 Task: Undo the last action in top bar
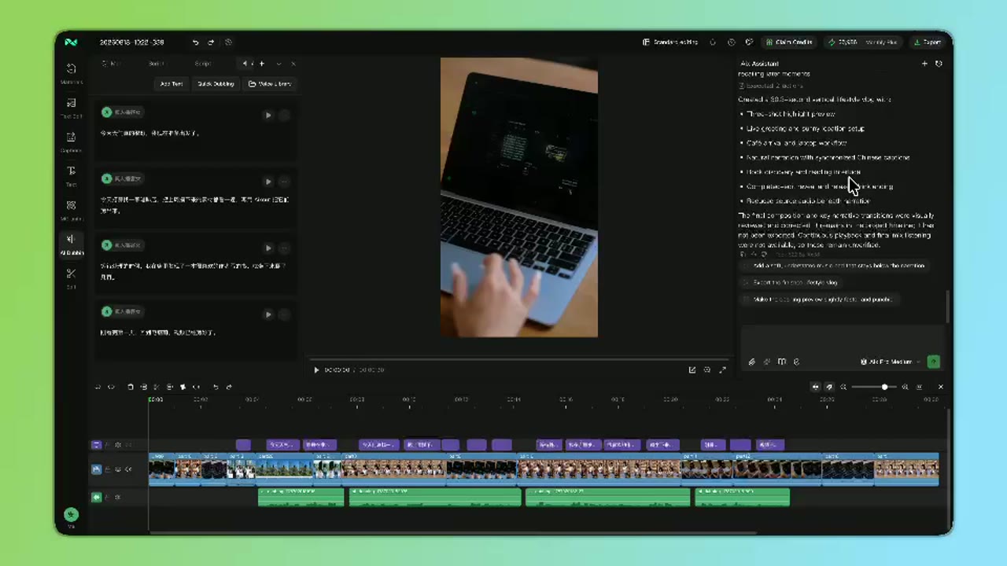(196, 42)
